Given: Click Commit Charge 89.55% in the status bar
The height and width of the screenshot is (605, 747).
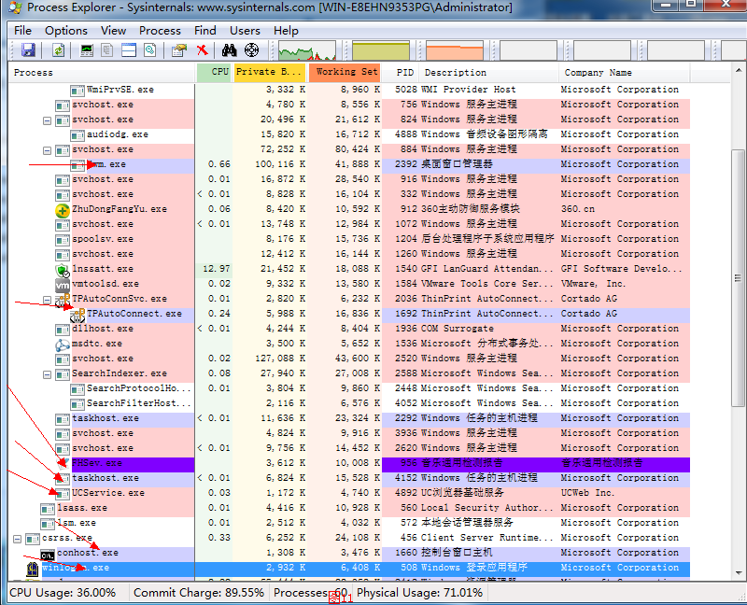Looking at the screenshot, I should pyautogui.click(x=199, y=593).
